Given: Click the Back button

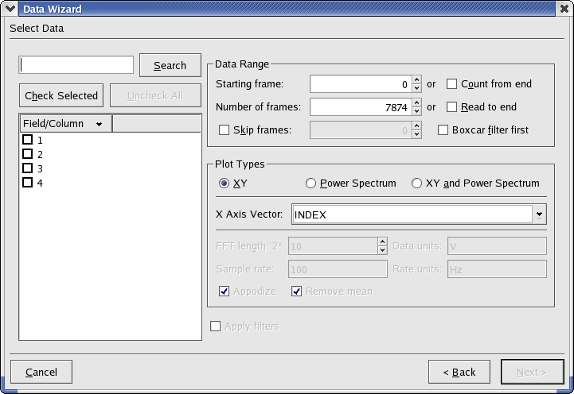Looking at the screenshot, I should coord(459,372).
